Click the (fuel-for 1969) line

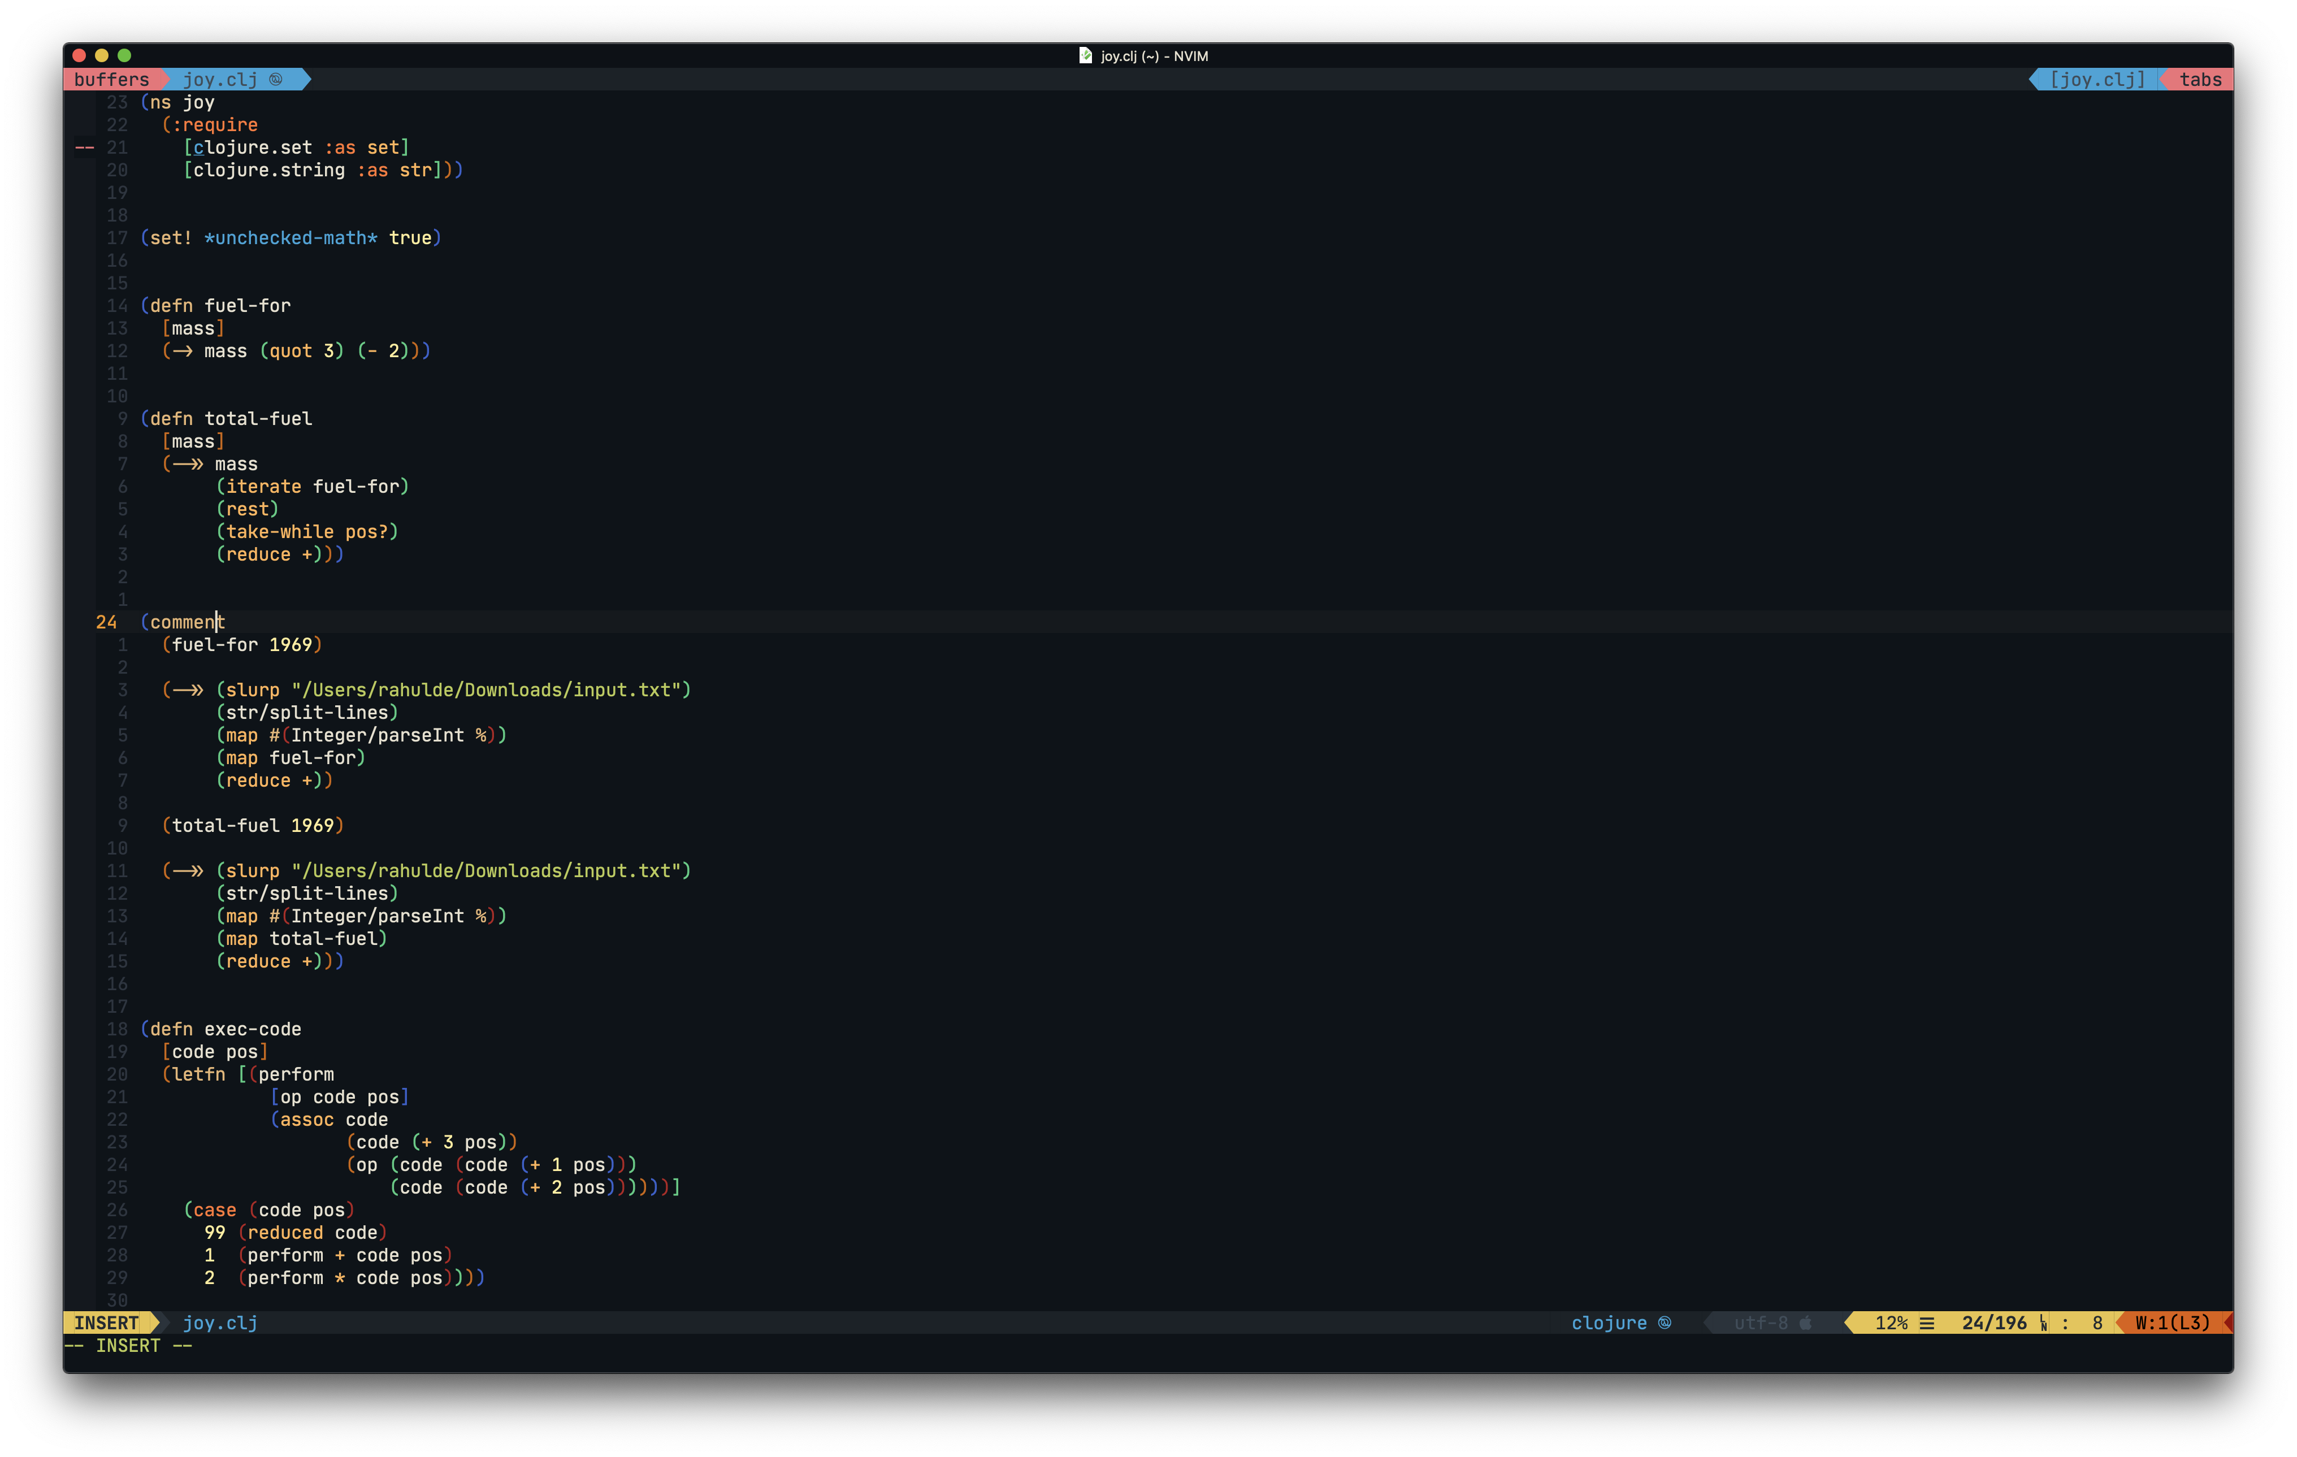[242, 645]
